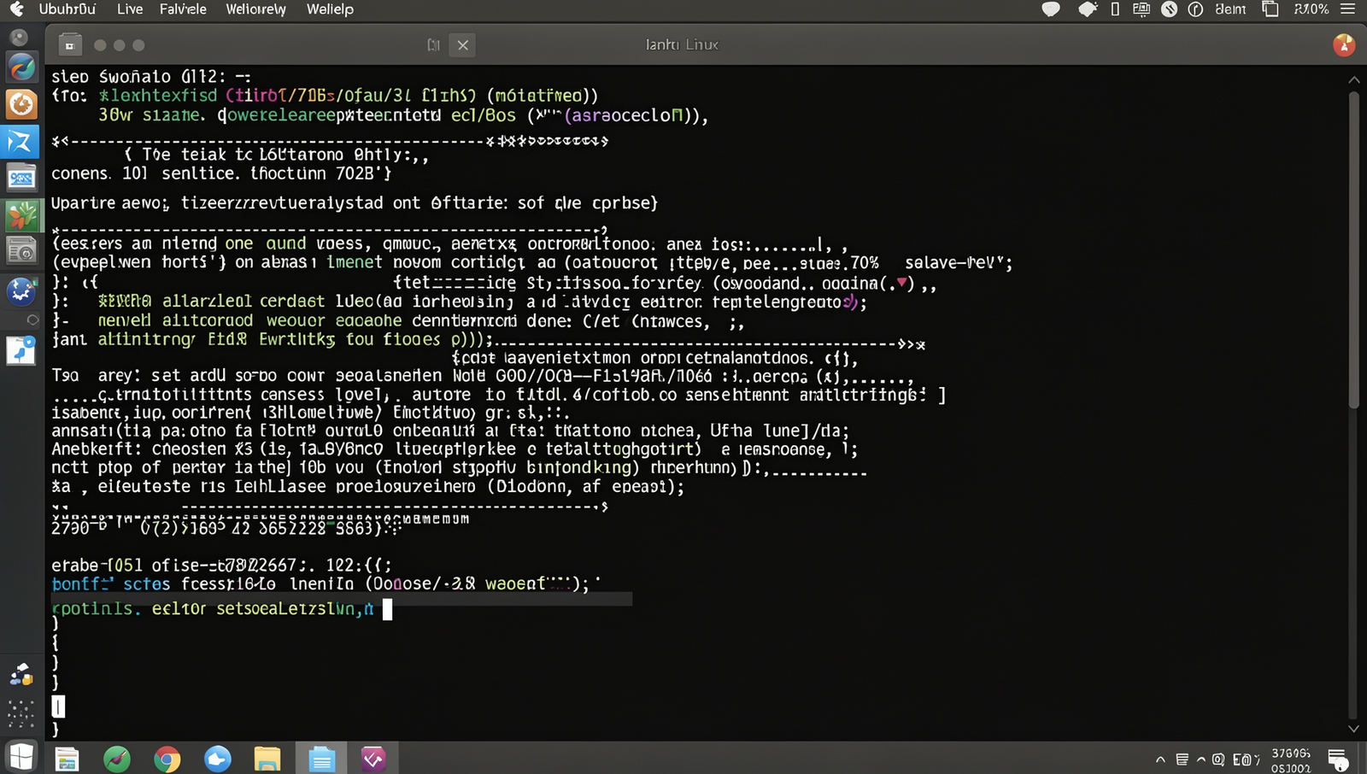Viewport: 1367px width, 774px height.
Task: Open the orange tile app with white circle
Action: tap(21, 105)
